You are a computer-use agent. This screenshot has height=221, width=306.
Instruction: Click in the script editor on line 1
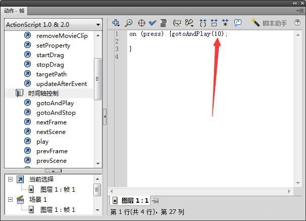[x=211, y=34]
